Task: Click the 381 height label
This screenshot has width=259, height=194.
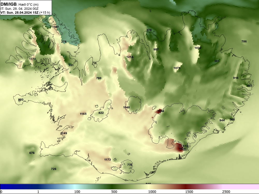Action: coord(217,61)
